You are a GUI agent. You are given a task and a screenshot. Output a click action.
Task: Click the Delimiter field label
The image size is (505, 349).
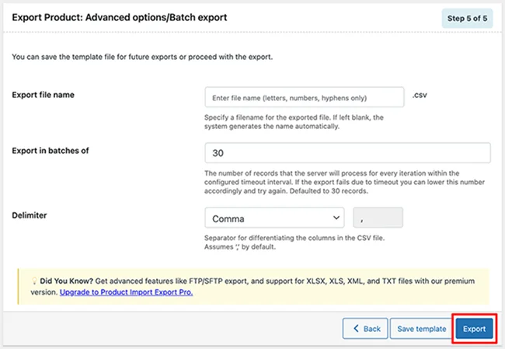pyautogui.click(x=32, y=215)
